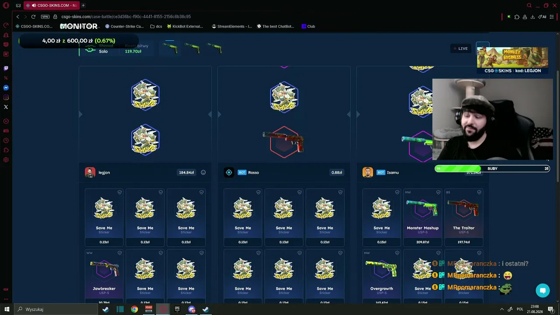Open The Traitor USP-S item card
Viewport: 560px width, 315px height.
tap(464, 217)
